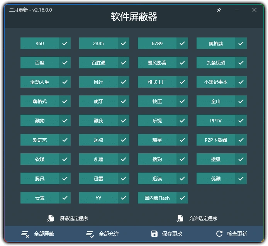
Task: Close the 软件屏蔽器 window
Action: pos(254,10)
